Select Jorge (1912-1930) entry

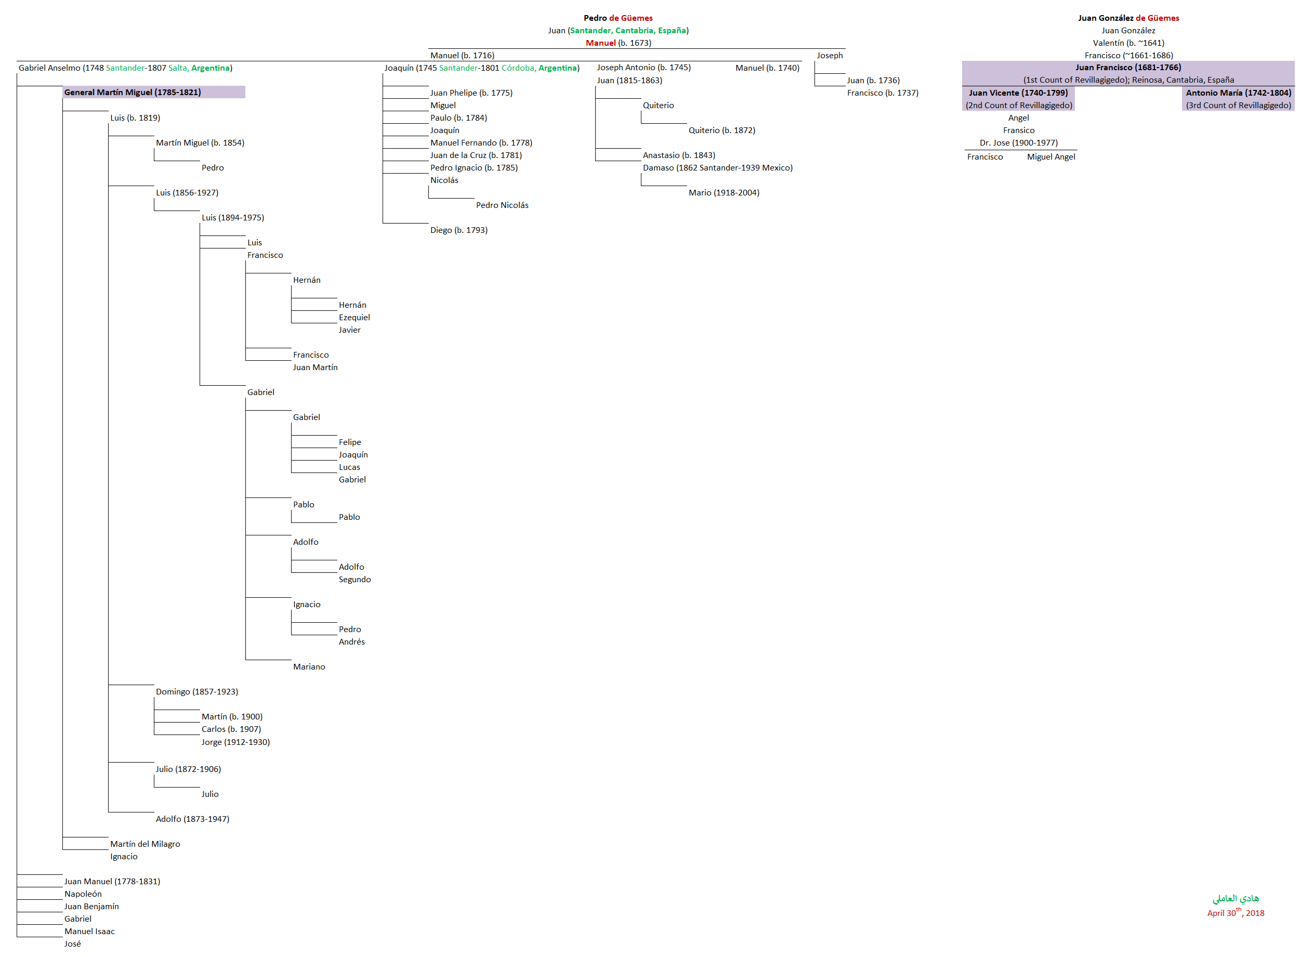coord(235,742)
